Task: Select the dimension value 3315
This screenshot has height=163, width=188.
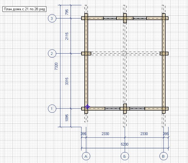Action: click(67, 81)
